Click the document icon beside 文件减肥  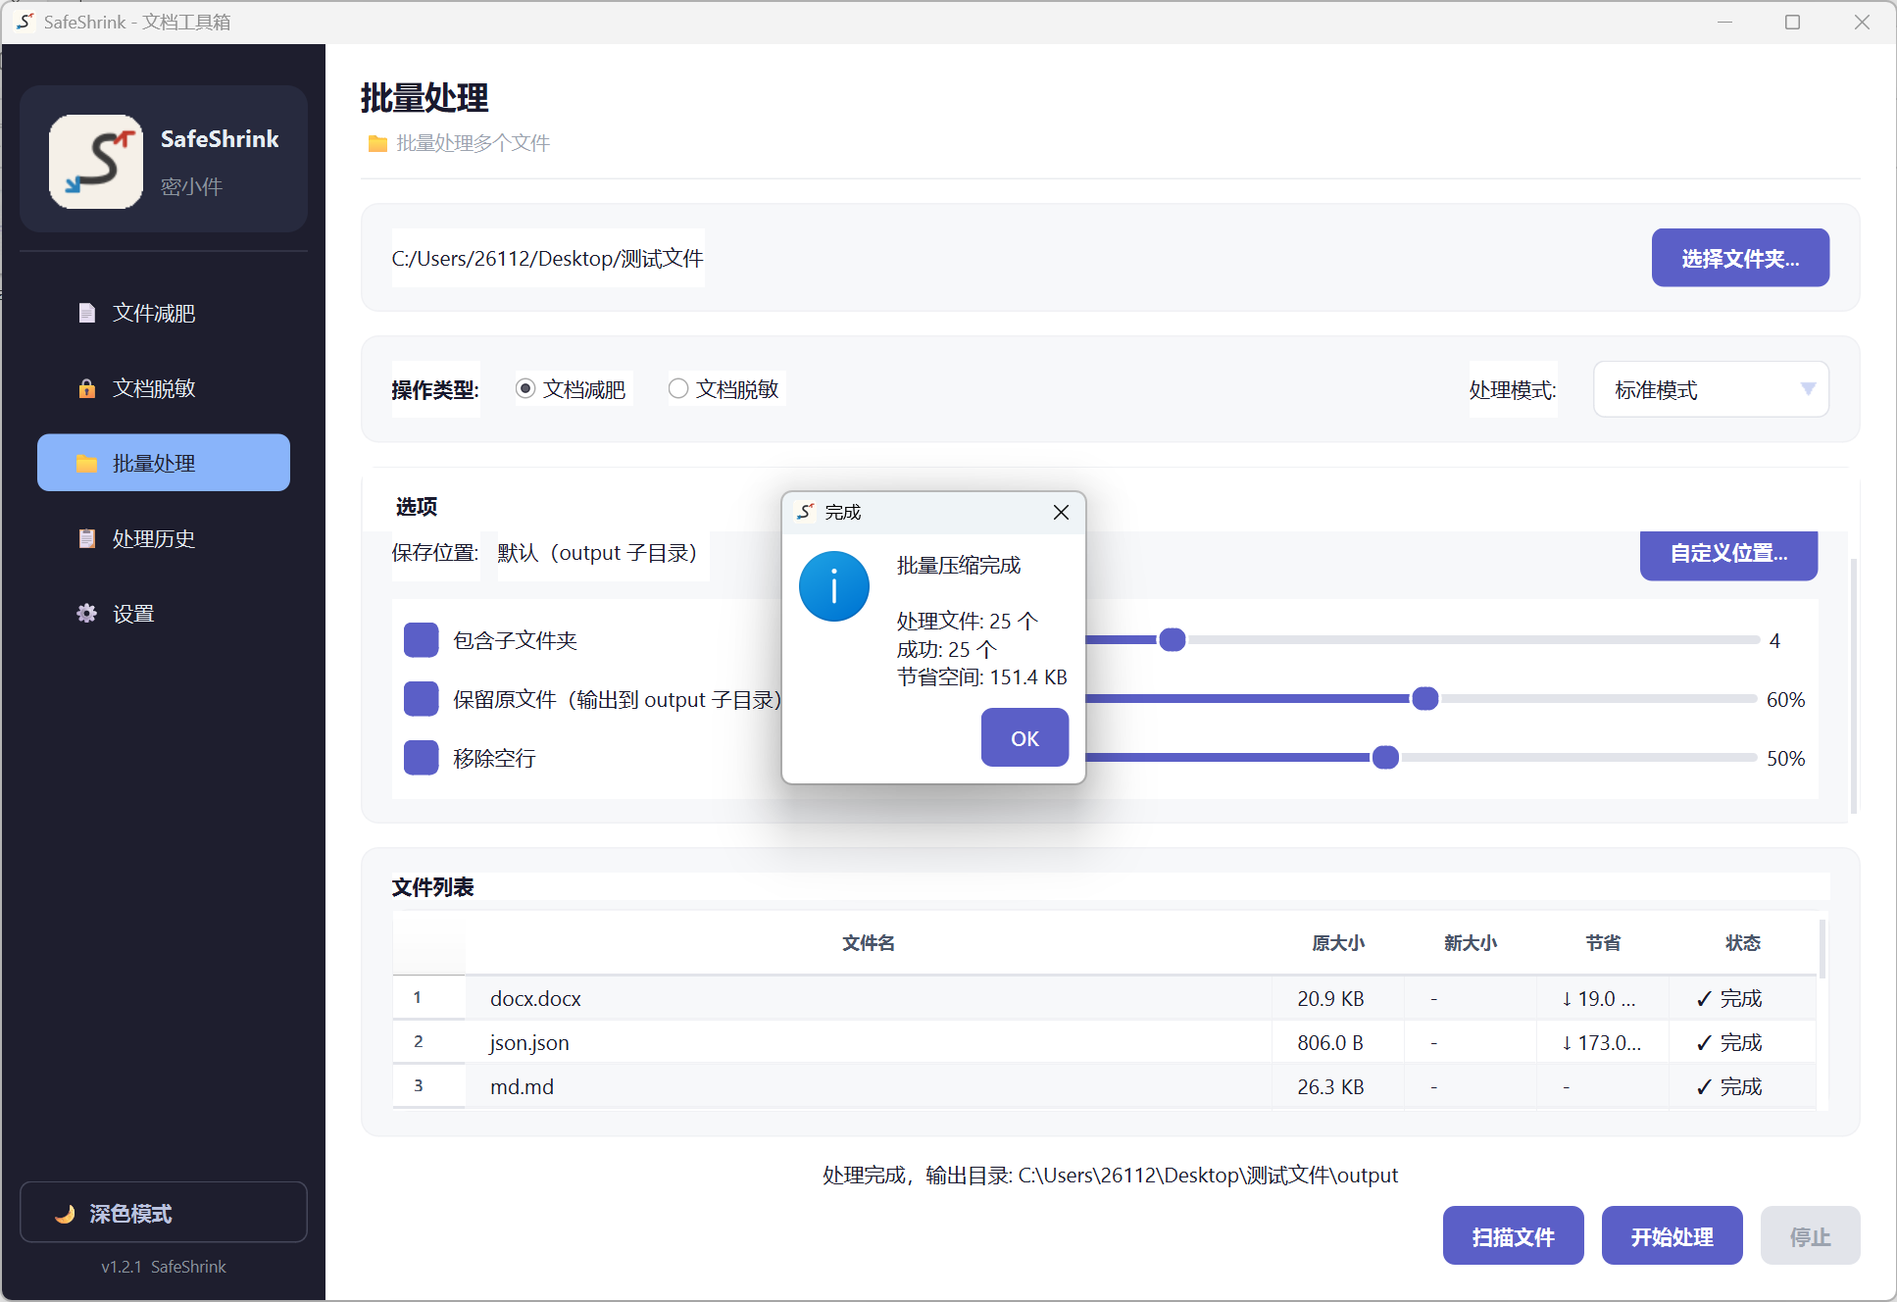(87, 313)
